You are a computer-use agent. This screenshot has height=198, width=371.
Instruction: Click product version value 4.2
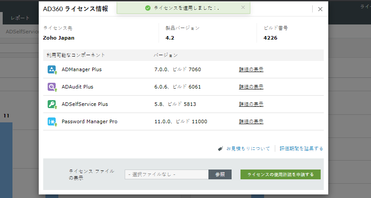[170, 38]
